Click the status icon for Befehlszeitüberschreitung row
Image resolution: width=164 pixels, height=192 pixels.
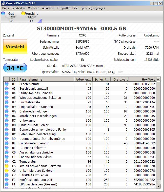[x=7, y=134]
